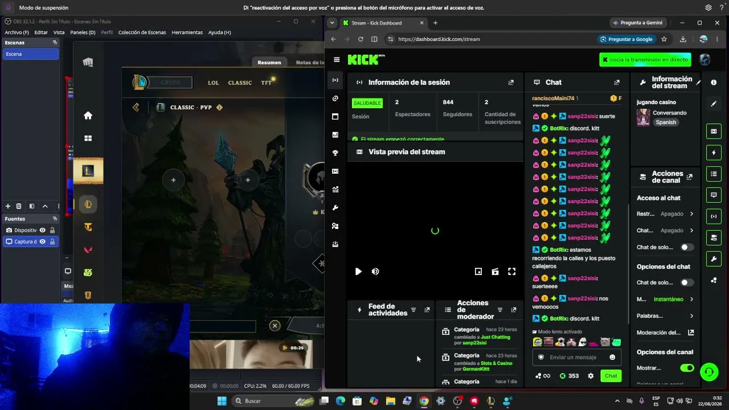Open the trophy icon in Kick sidebar
729x410 pixels.
[335, 153]
